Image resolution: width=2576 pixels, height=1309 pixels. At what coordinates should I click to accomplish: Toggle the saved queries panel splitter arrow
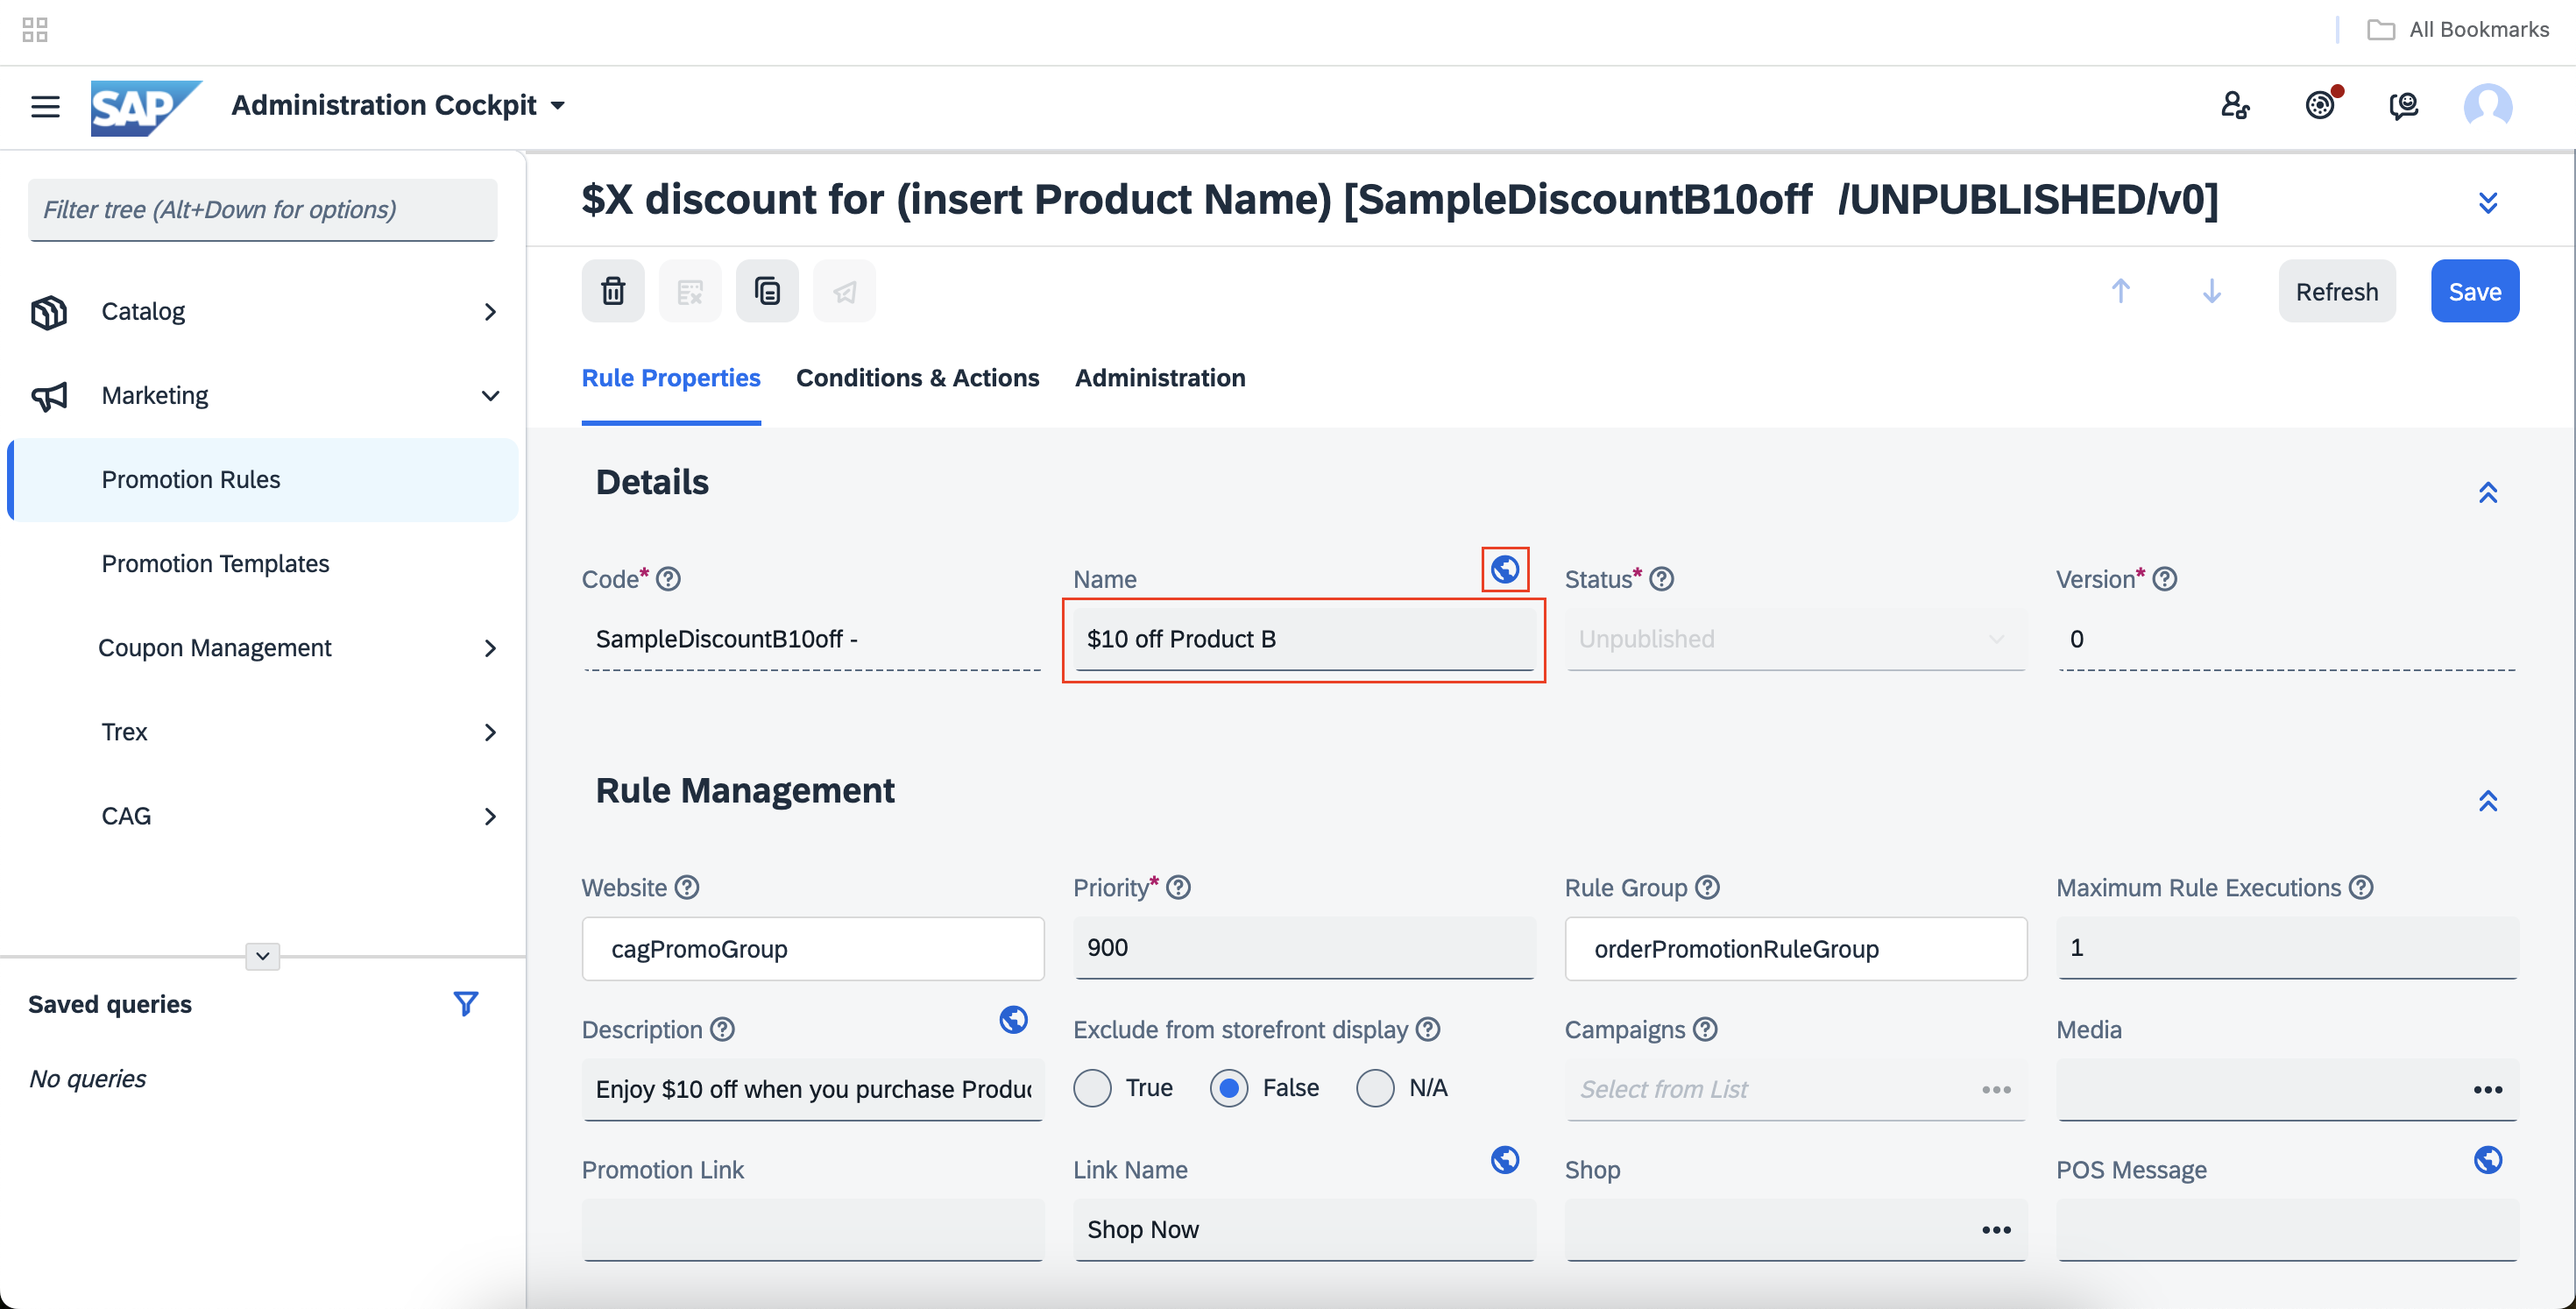262,956
